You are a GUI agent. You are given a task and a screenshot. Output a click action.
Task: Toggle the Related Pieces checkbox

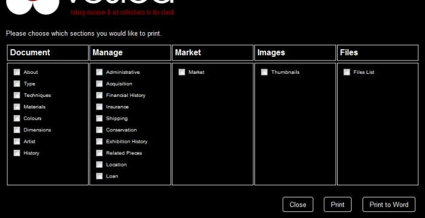click(100, 153)
